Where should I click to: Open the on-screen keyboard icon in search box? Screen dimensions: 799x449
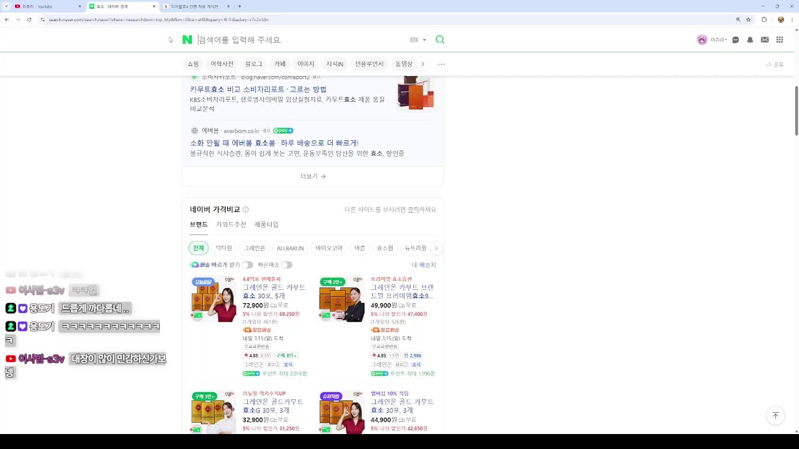413,40
